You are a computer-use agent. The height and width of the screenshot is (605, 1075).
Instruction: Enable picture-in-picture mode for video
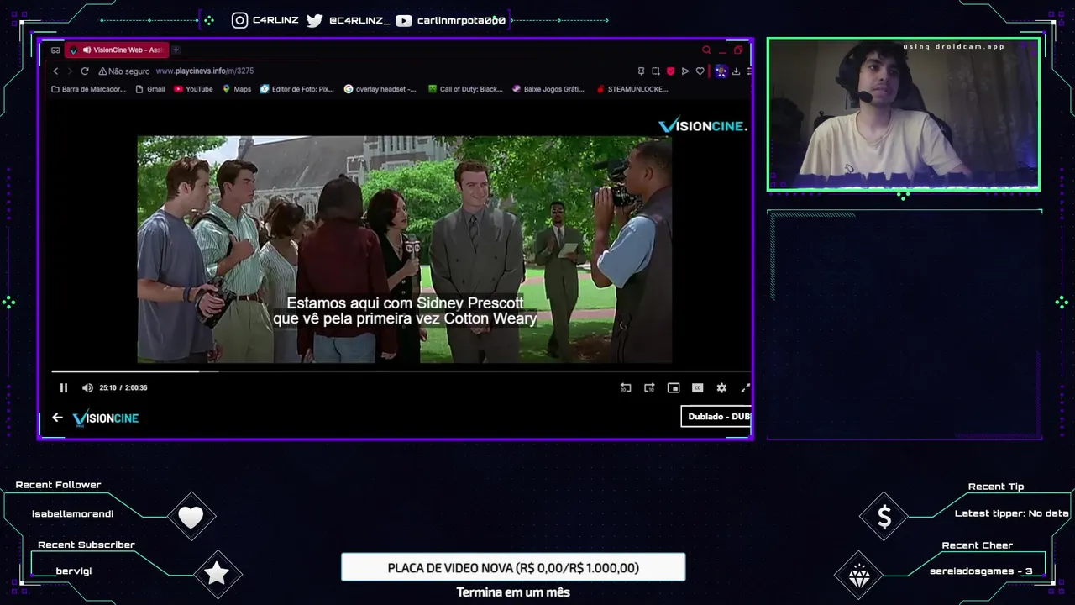click(673, 387)
